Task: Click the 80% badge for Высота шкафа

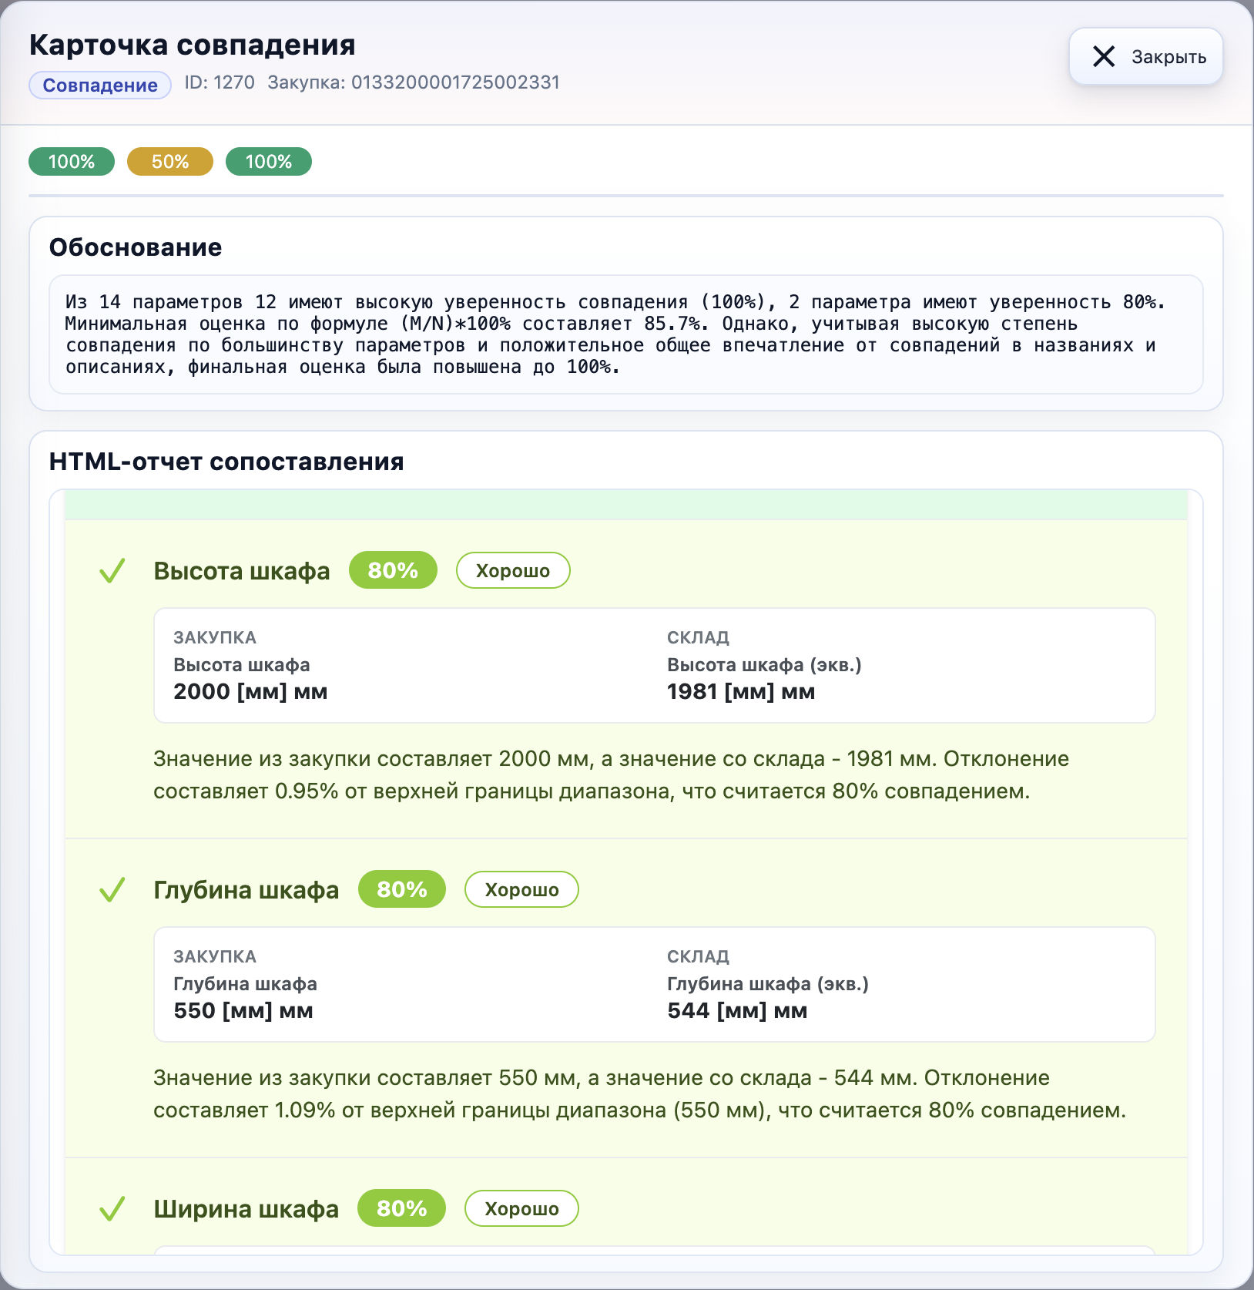Action: [393, 571]
